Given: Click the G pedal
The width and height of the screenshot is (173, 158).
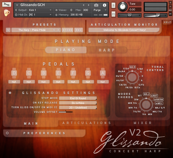Looking at the screenshot, I should click(x=88, y=73).
